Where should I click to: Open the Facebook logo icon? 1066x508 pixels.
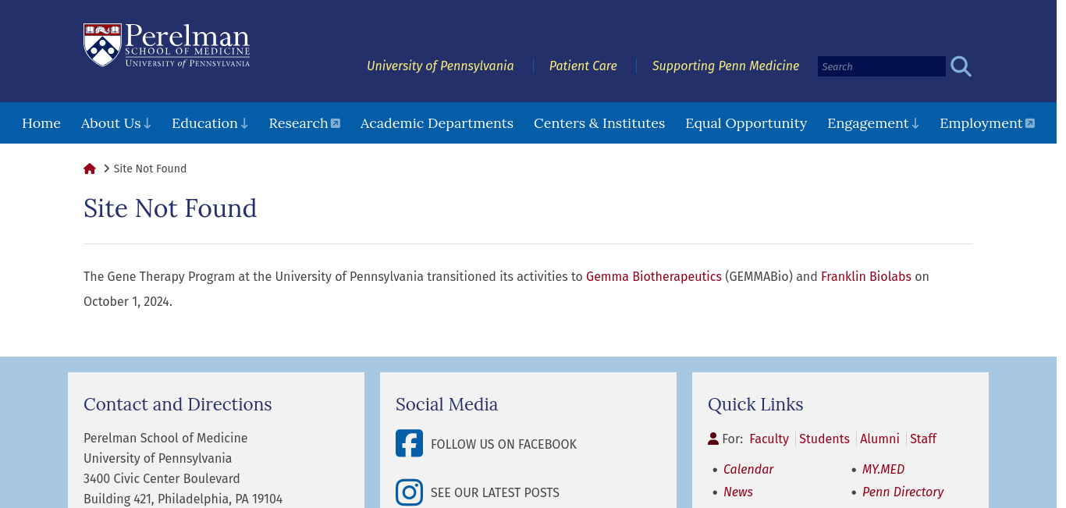[409, 443]
